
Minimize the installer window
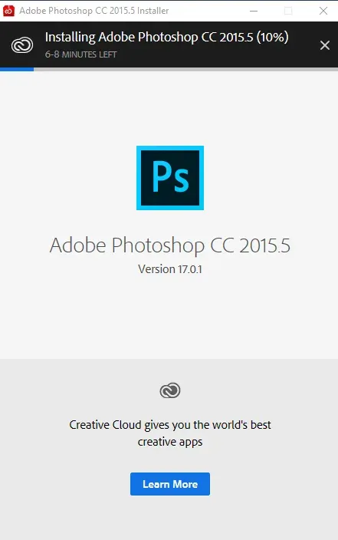254,11
